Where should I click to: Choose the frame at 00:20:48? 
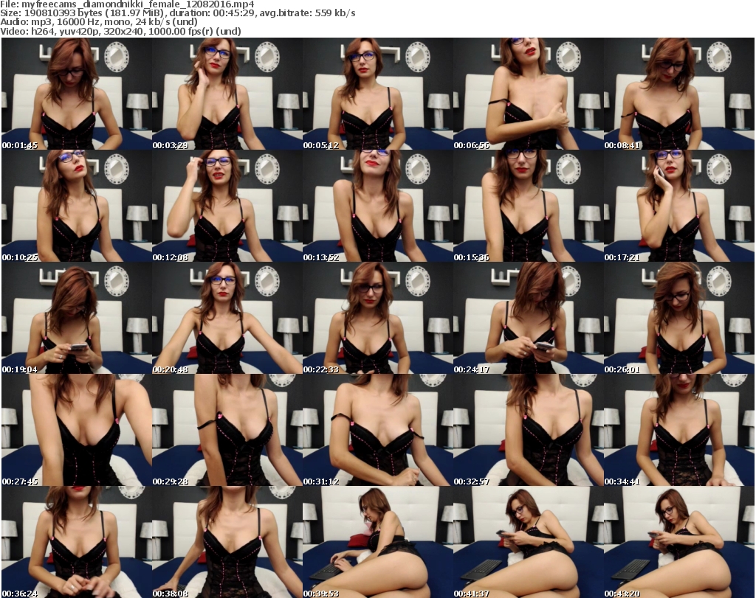227,318
